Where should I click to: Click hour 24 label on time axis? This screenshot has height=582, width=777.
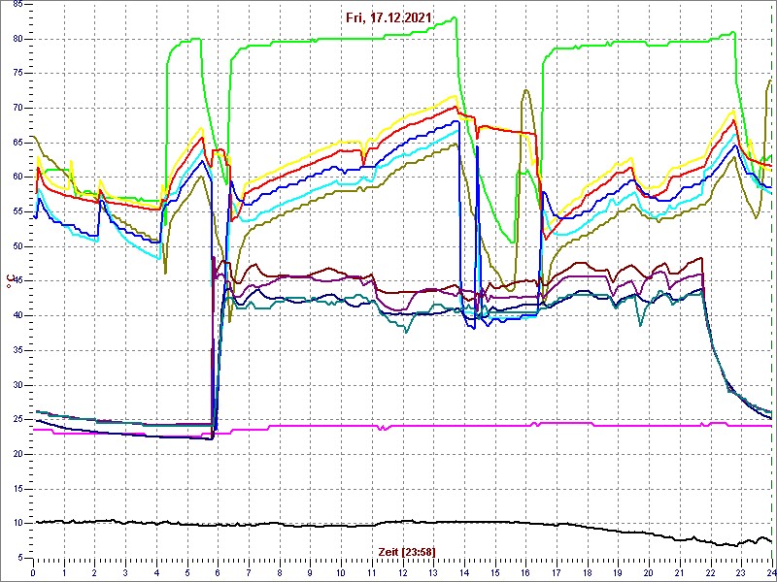[x=770, y=573]
